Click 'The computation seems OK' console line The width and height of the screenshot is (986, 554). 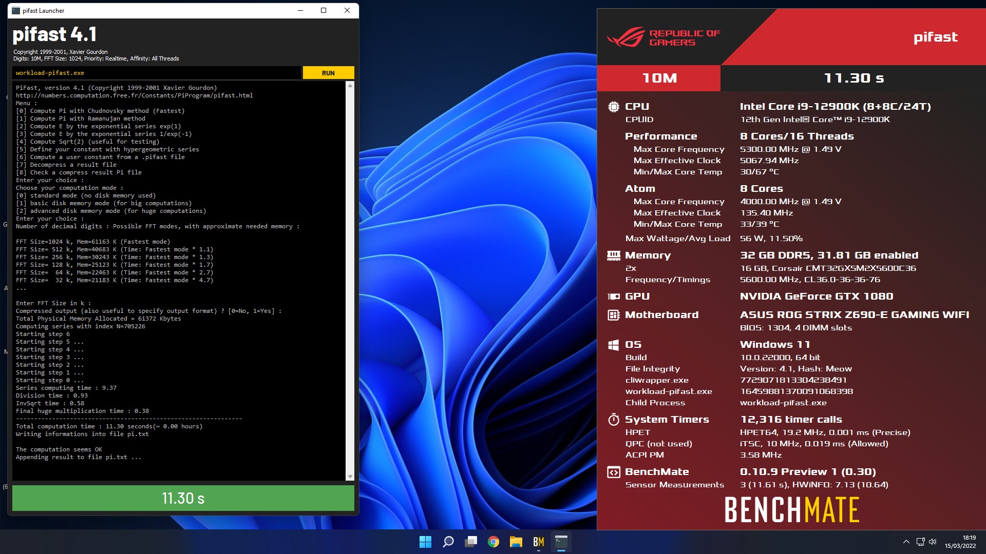(59, 449)
